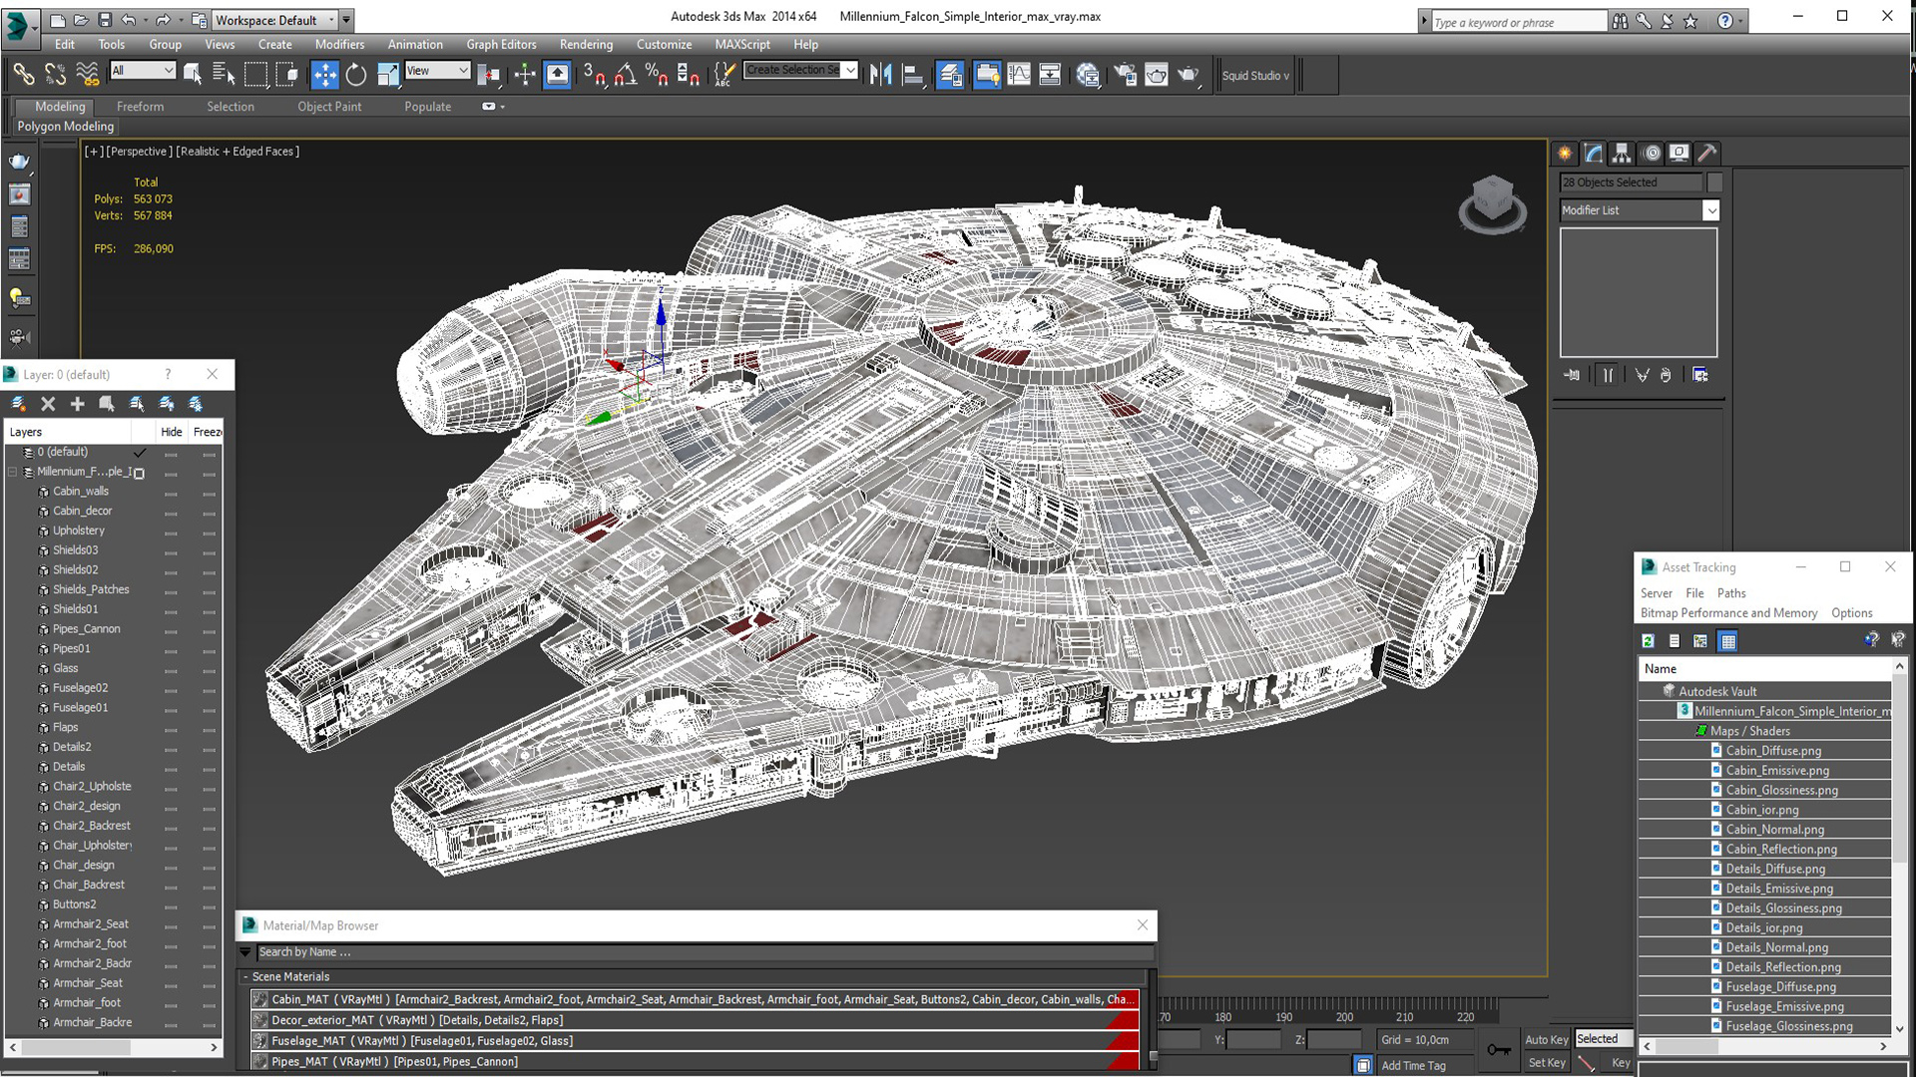Toggle the checkbox next to Millennium_F layer
The height and width of the screenshot is (1077, 1916).
(140, 473)
